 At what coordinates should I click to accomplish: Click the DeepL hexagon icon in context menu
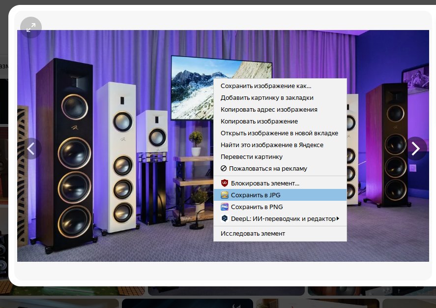[225, 219]
